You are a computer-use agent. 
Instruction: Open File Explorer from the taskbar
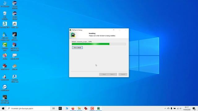(79, 108)
